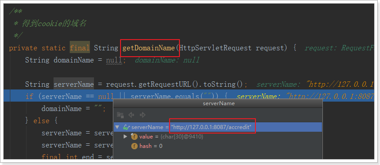Click the field icon next to hash
Image resolution: width=380 pixels, height=165 pixels.
pos(134,146)
